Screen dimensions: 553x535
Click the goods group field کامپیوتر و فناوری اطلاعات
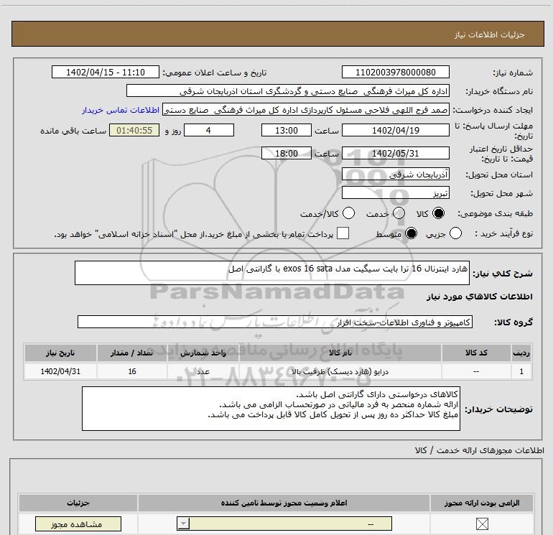pyautogui.click(x=275, y=322)
